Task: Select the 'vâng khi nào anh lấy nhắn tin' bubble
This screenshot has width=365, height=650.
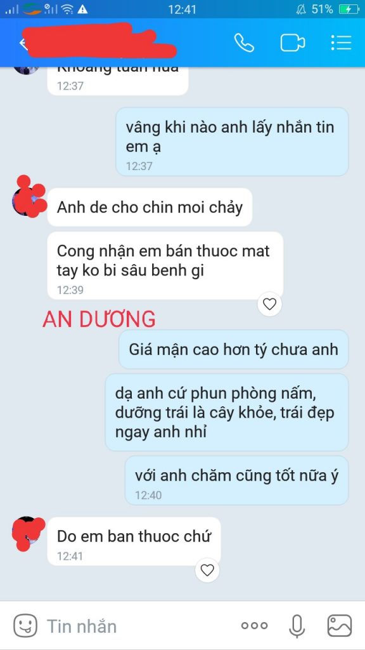Action: (232, 142)
